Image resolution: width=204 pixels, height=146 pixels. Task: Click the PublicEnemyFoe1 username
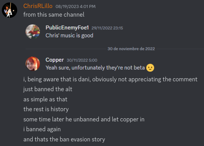(67, 28)
